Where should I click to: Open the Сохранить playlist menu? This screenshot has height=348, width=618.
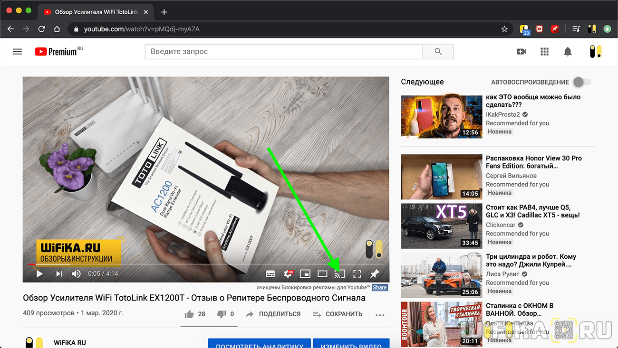coord(338,314)
